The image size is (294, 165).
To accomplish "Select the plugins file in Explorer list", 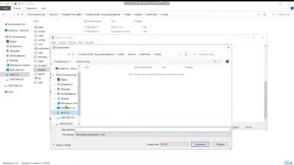I will [40, 70].
